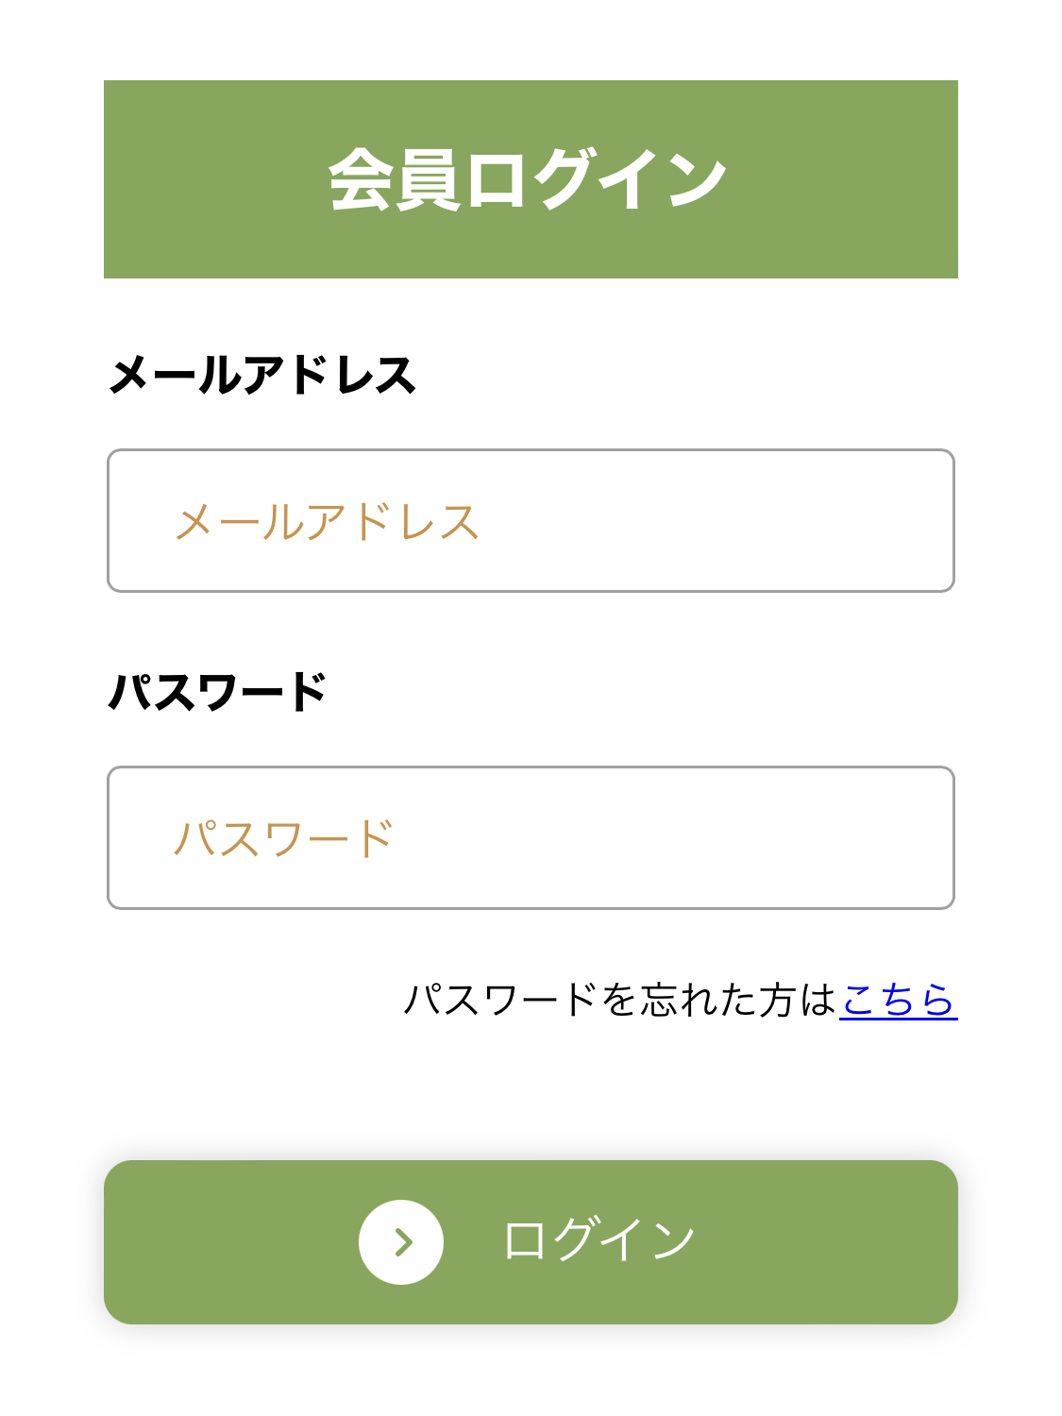Open the forgotten password page via こちら
The width and height of the screenshot is (1062, 1416).
point(898,1000)
